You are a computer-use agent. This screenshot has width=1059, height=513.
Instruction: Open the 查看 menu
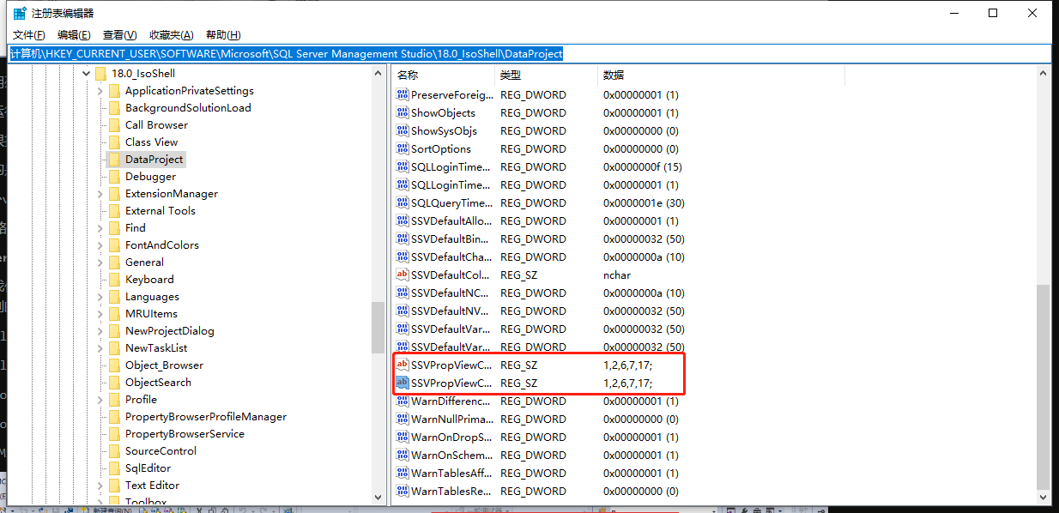[118, 34]
